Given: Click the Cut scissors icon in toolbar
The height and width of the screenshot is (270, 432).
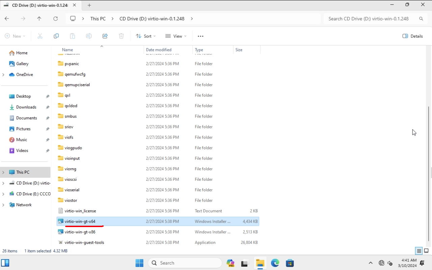Looking at the screenshot, I should pos(40,36).
